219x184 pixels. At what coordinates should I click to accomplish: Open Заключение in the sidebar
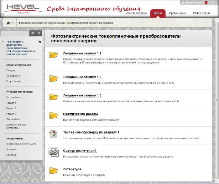tap(13, 119)
